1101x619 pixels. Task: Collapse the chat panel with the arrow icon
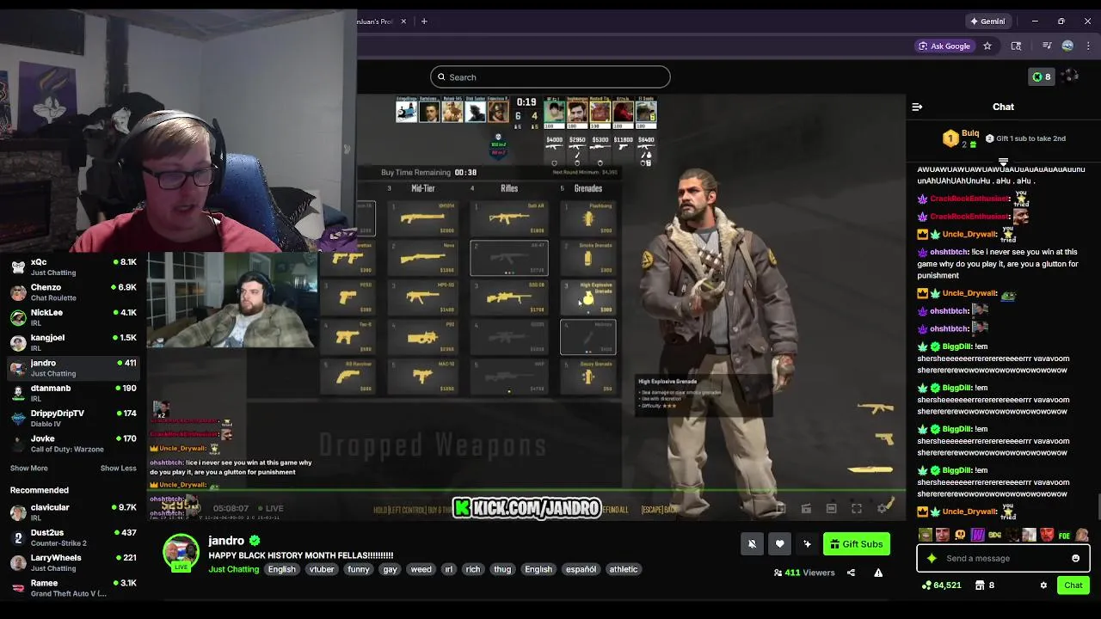(x=917, y=107)
